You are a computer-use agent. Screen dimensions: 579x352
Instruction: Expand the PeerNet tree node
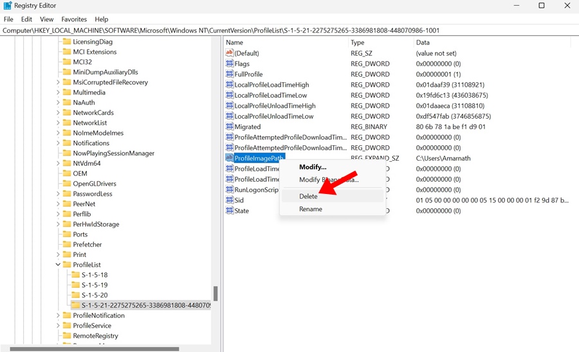click(x=58, y=204)
